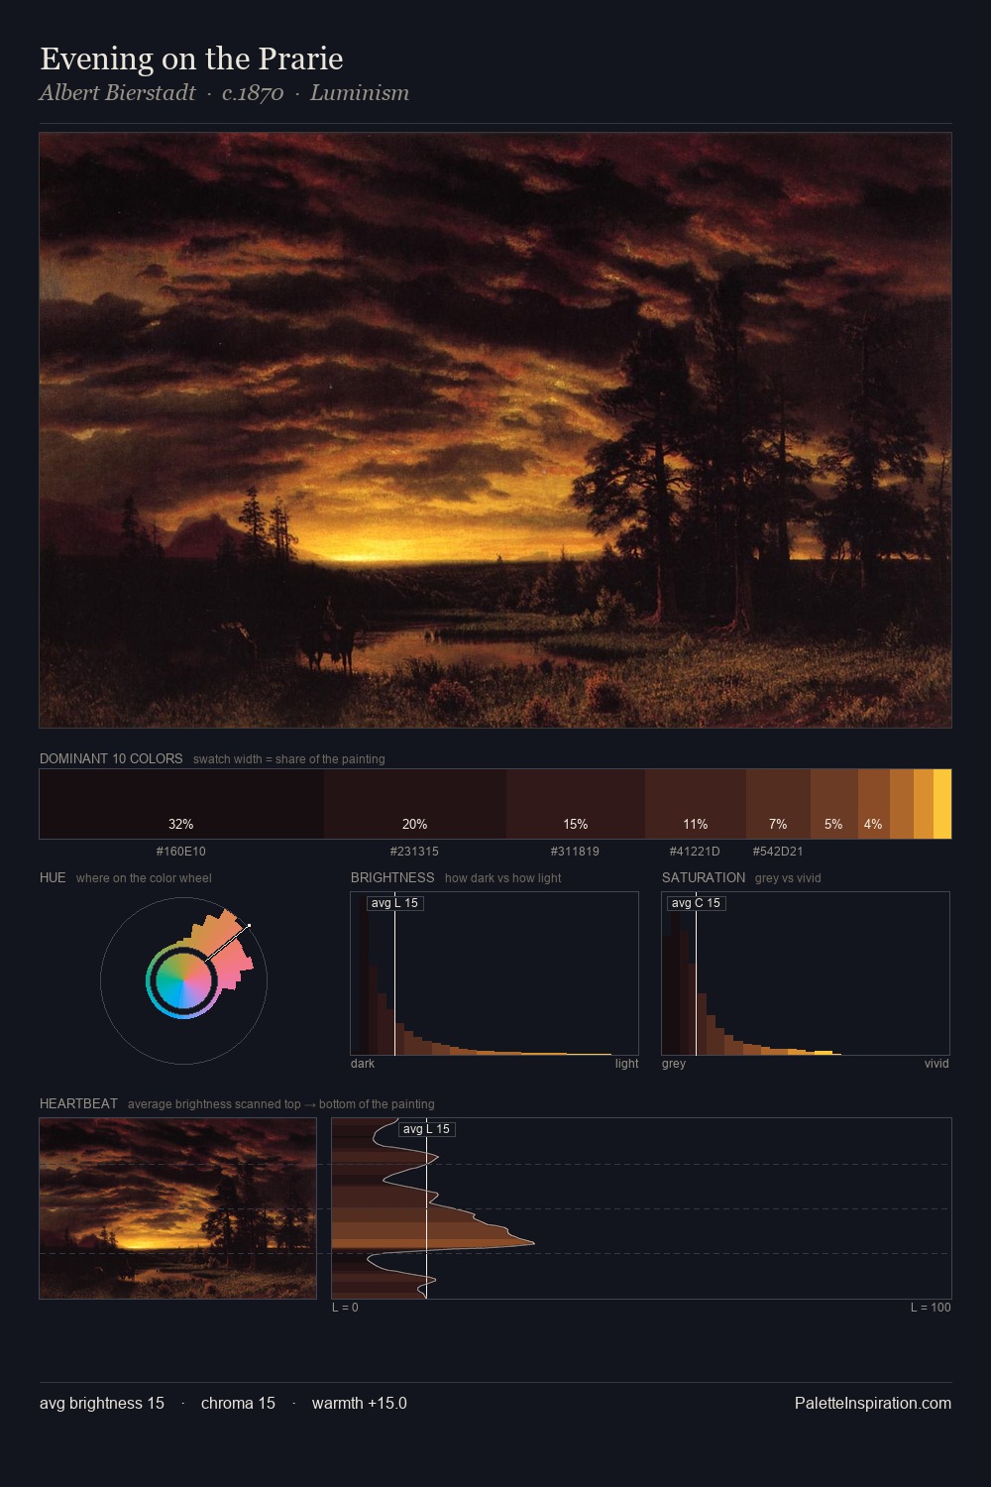This screenshot has height=1487, width=991.
Task: Click the 'dark' axis label
Action: 363,1064
